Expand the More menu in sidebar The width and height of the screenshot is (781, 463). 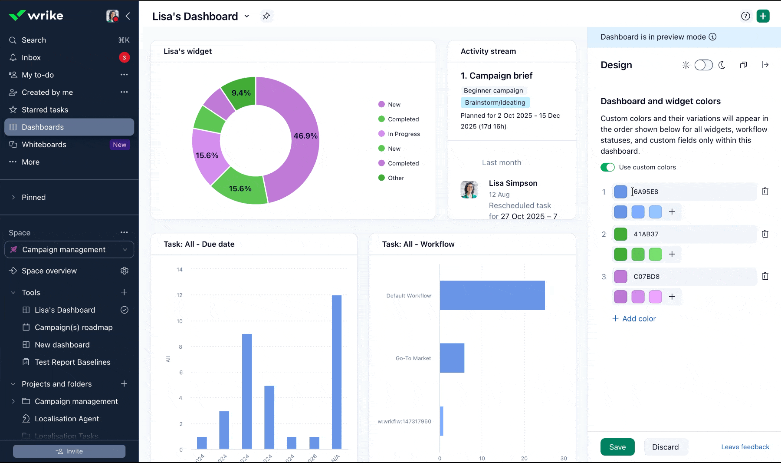[x=69, y=162]
